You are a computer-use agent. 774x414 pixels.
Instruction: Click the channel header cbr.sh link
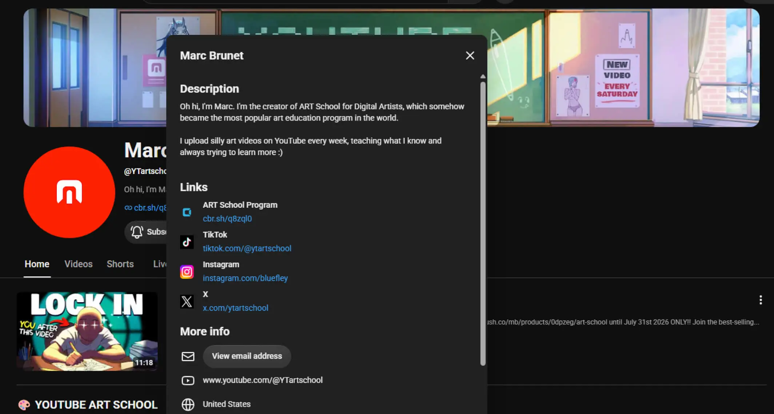[146, 208]
